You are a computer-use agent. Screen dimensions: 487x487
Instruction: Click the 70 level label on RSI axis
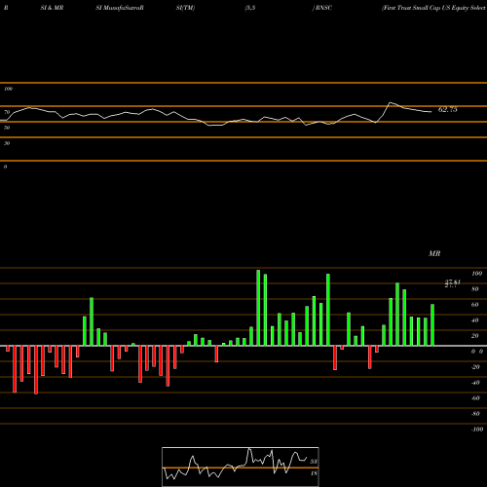tap(7, 112)
